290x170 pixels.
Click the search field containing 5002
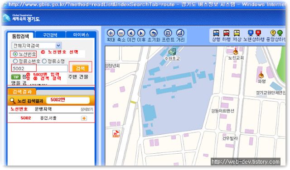[x=39, y=68]
